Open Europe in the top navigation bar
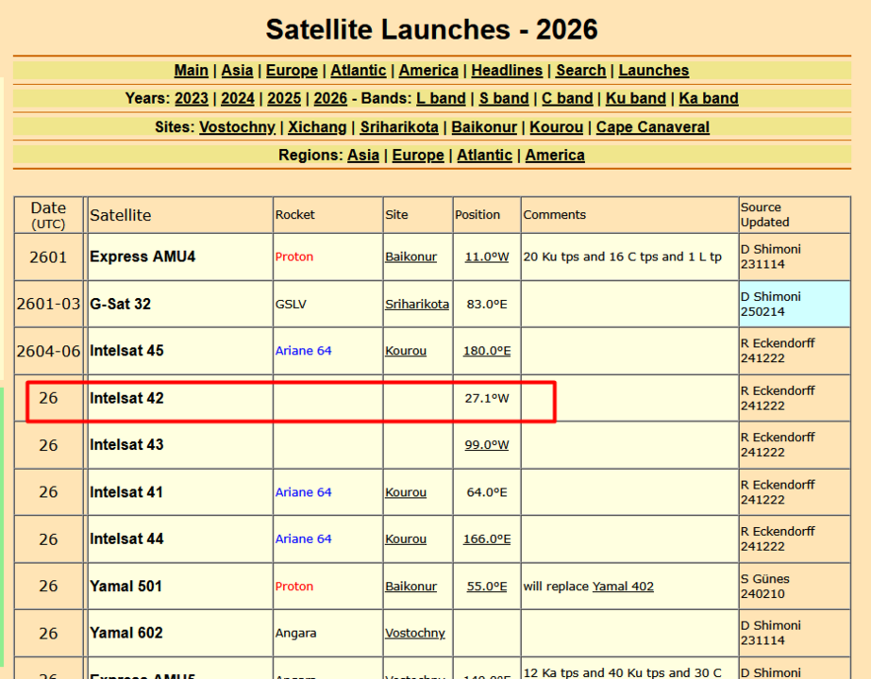This screenshot has height=679, width=871. (x=292, y=71)
